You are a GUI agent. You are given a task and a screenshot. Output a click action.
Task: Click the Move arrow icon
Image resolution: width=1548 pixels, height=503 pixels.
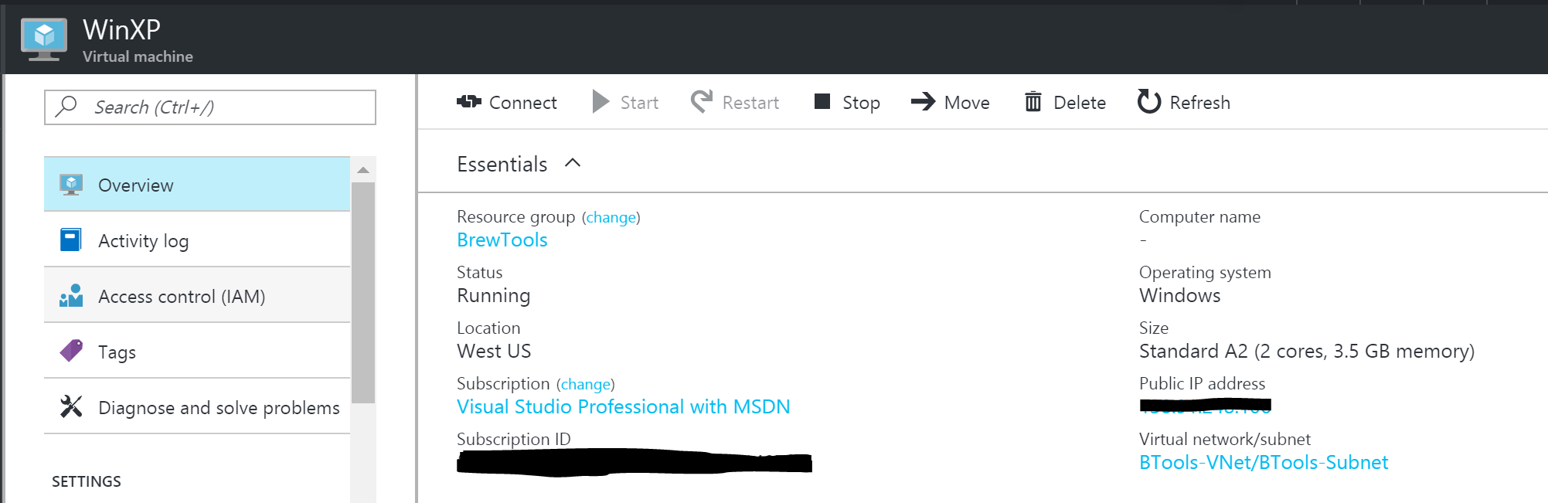click(x=923, y=102)
